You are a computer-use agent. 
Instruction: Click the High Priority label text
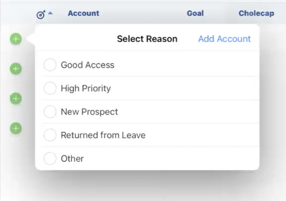point(86,89)
